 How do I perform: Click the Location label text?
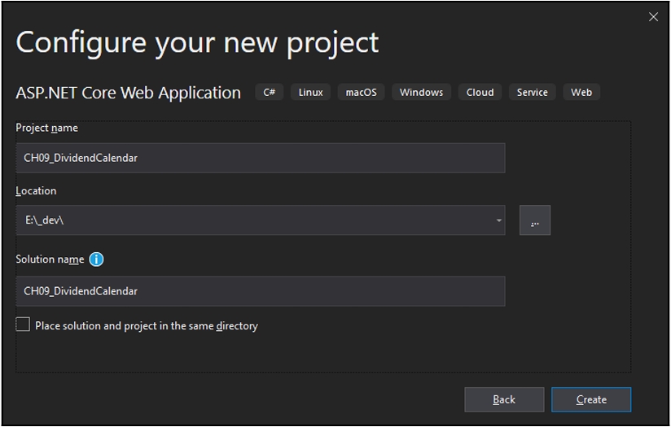(x=36, y=190)
